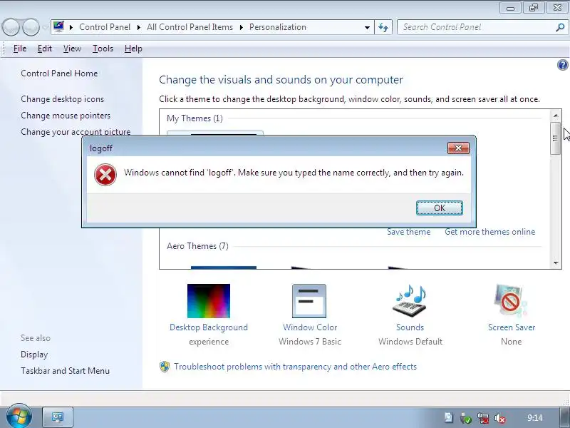Viewport: 570px width, 428px height.
Task: Click the Back navigation button
Action: [x=11, y=27]
